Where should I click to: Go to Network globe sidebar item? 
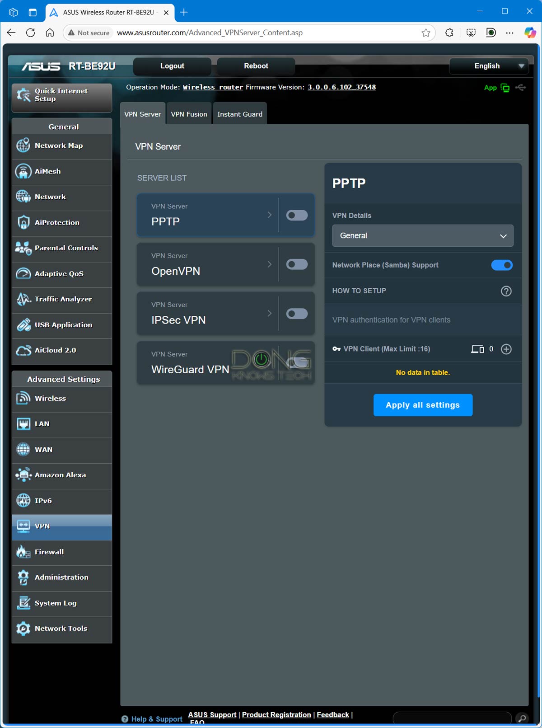62,197
